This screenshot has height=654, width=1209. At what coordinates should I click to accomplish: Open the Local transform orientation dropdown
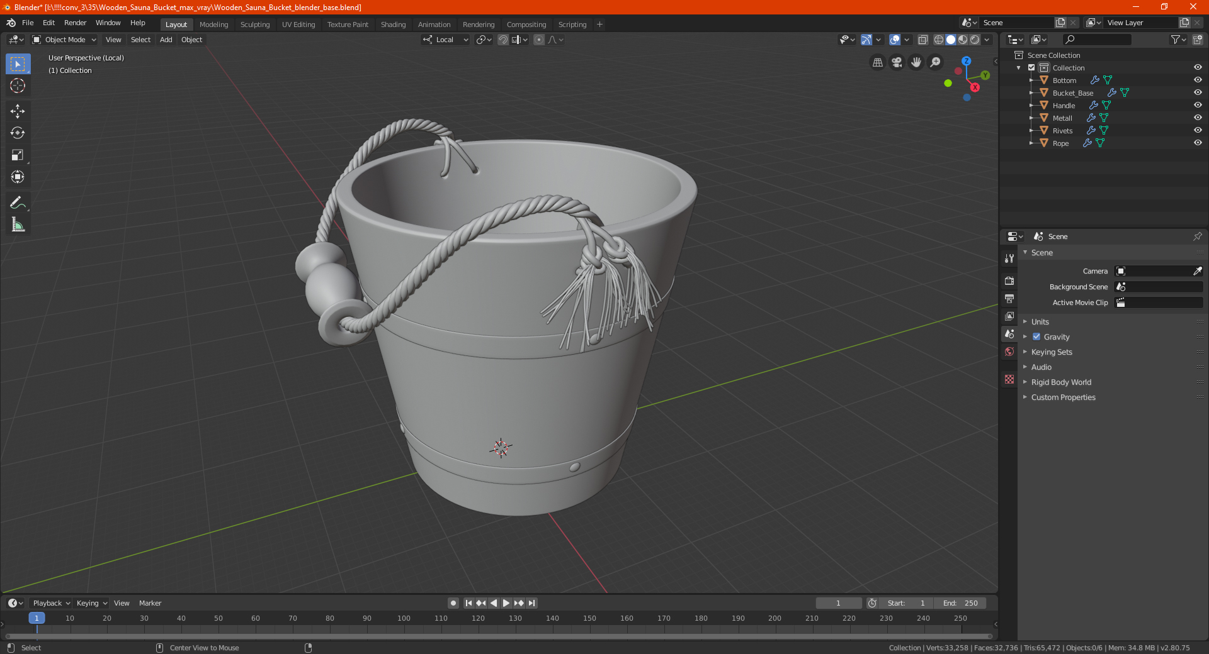coord(445,40)
